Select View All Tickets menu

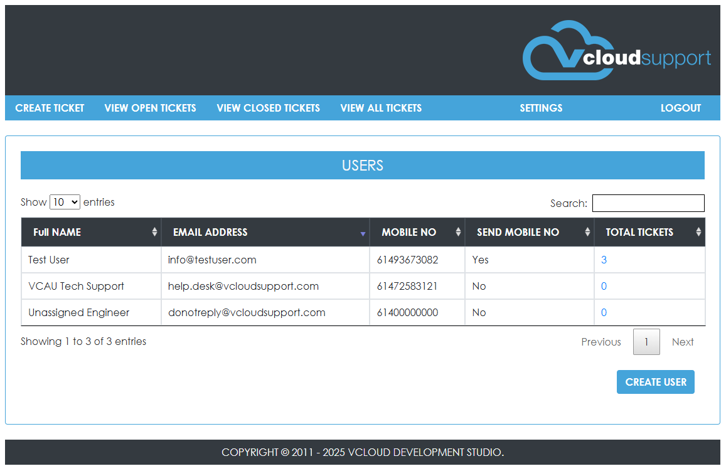381,108
